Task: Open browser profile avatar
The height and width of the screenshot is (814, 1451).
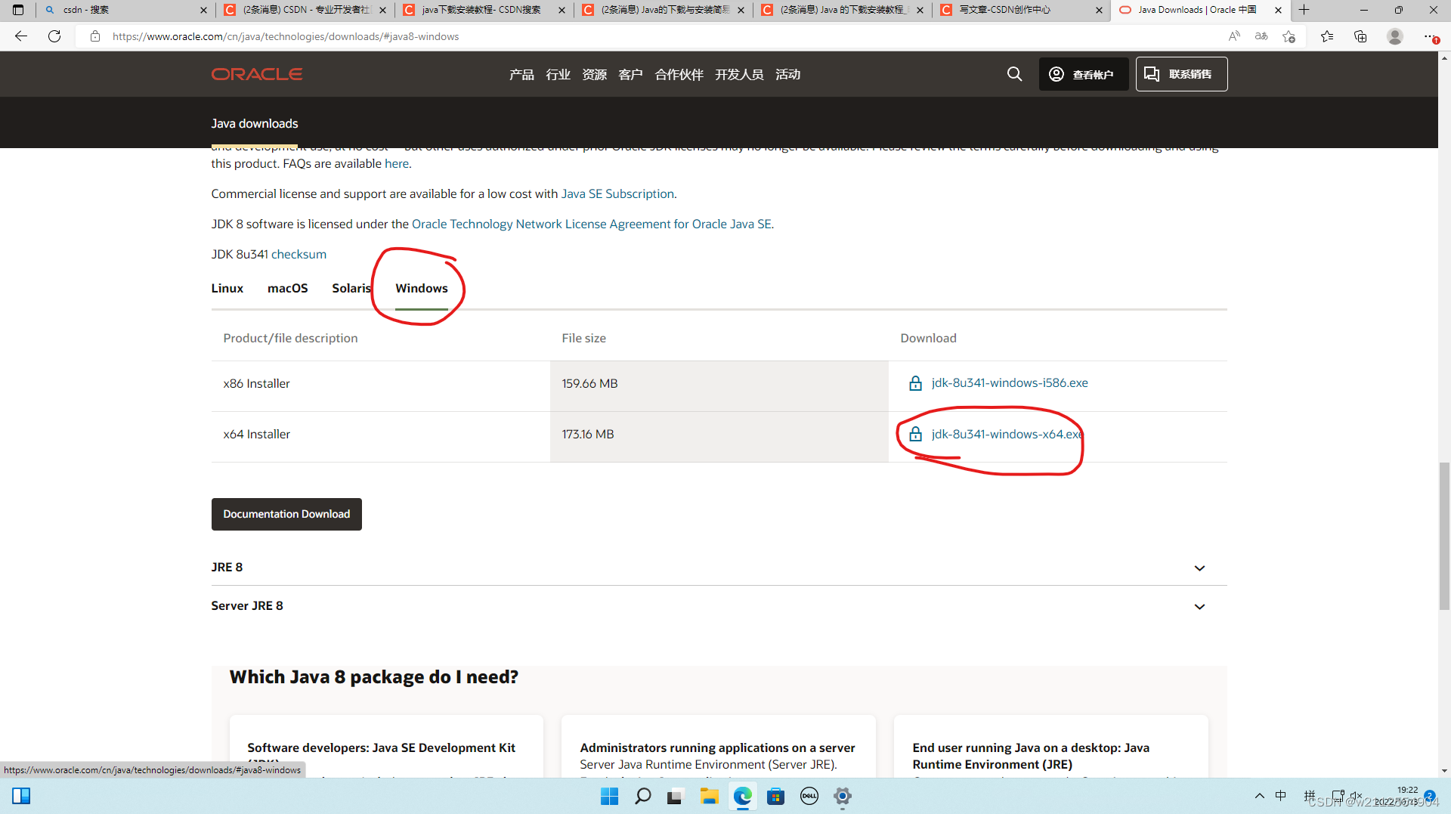Action: (x=1395, y=36)
